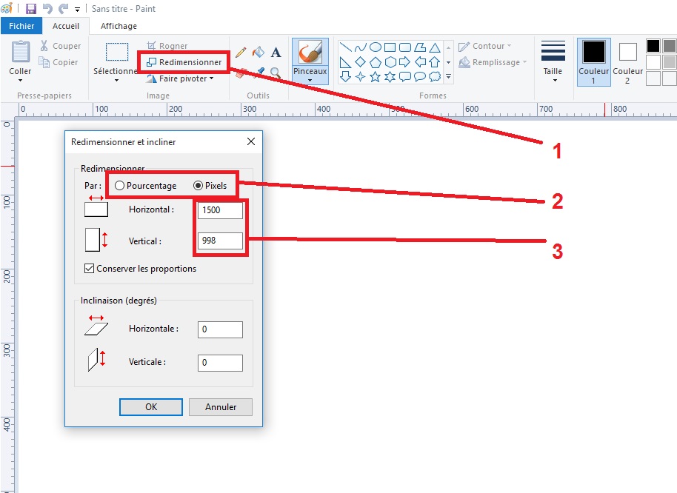Select the Couleur 1 black swatch
677x493 pixels.
[593, 53]
